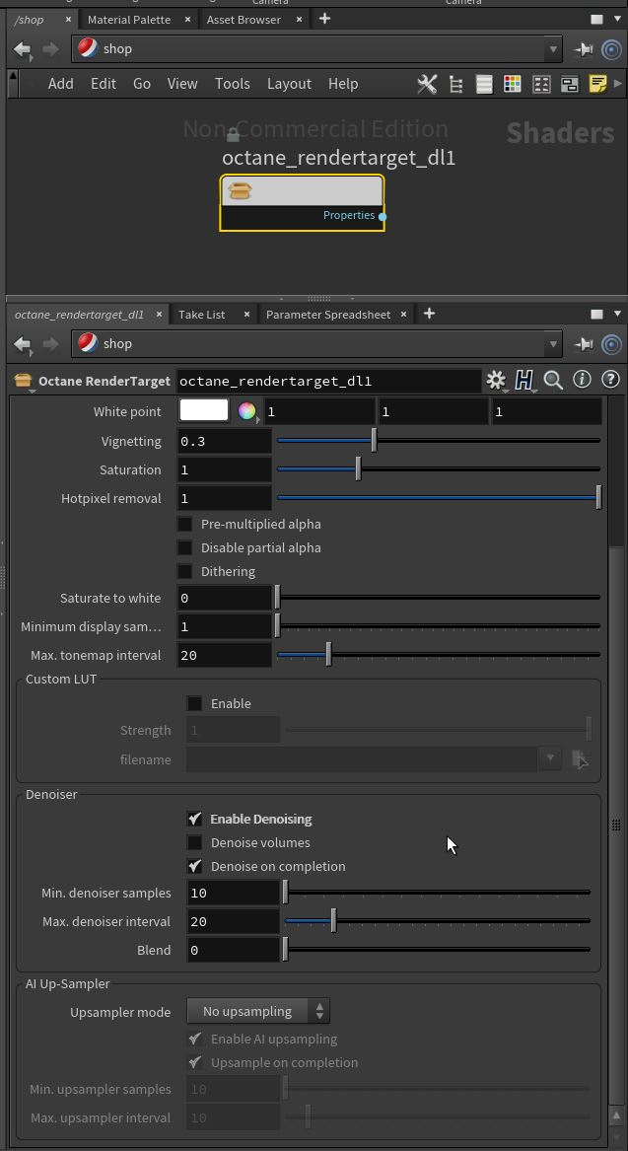628x1151 pixels.
Task: Open the Edit menu
Action: click(x=104, y=84)
